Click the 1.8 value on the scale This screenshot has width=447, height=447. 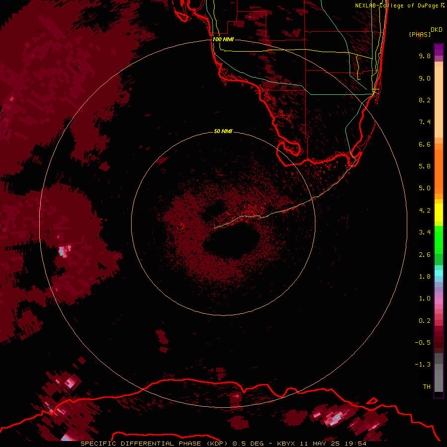coord(425,277)
